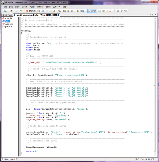159x162 pixels.
Task: Open the Vuser menu
Action: point(32,7)
